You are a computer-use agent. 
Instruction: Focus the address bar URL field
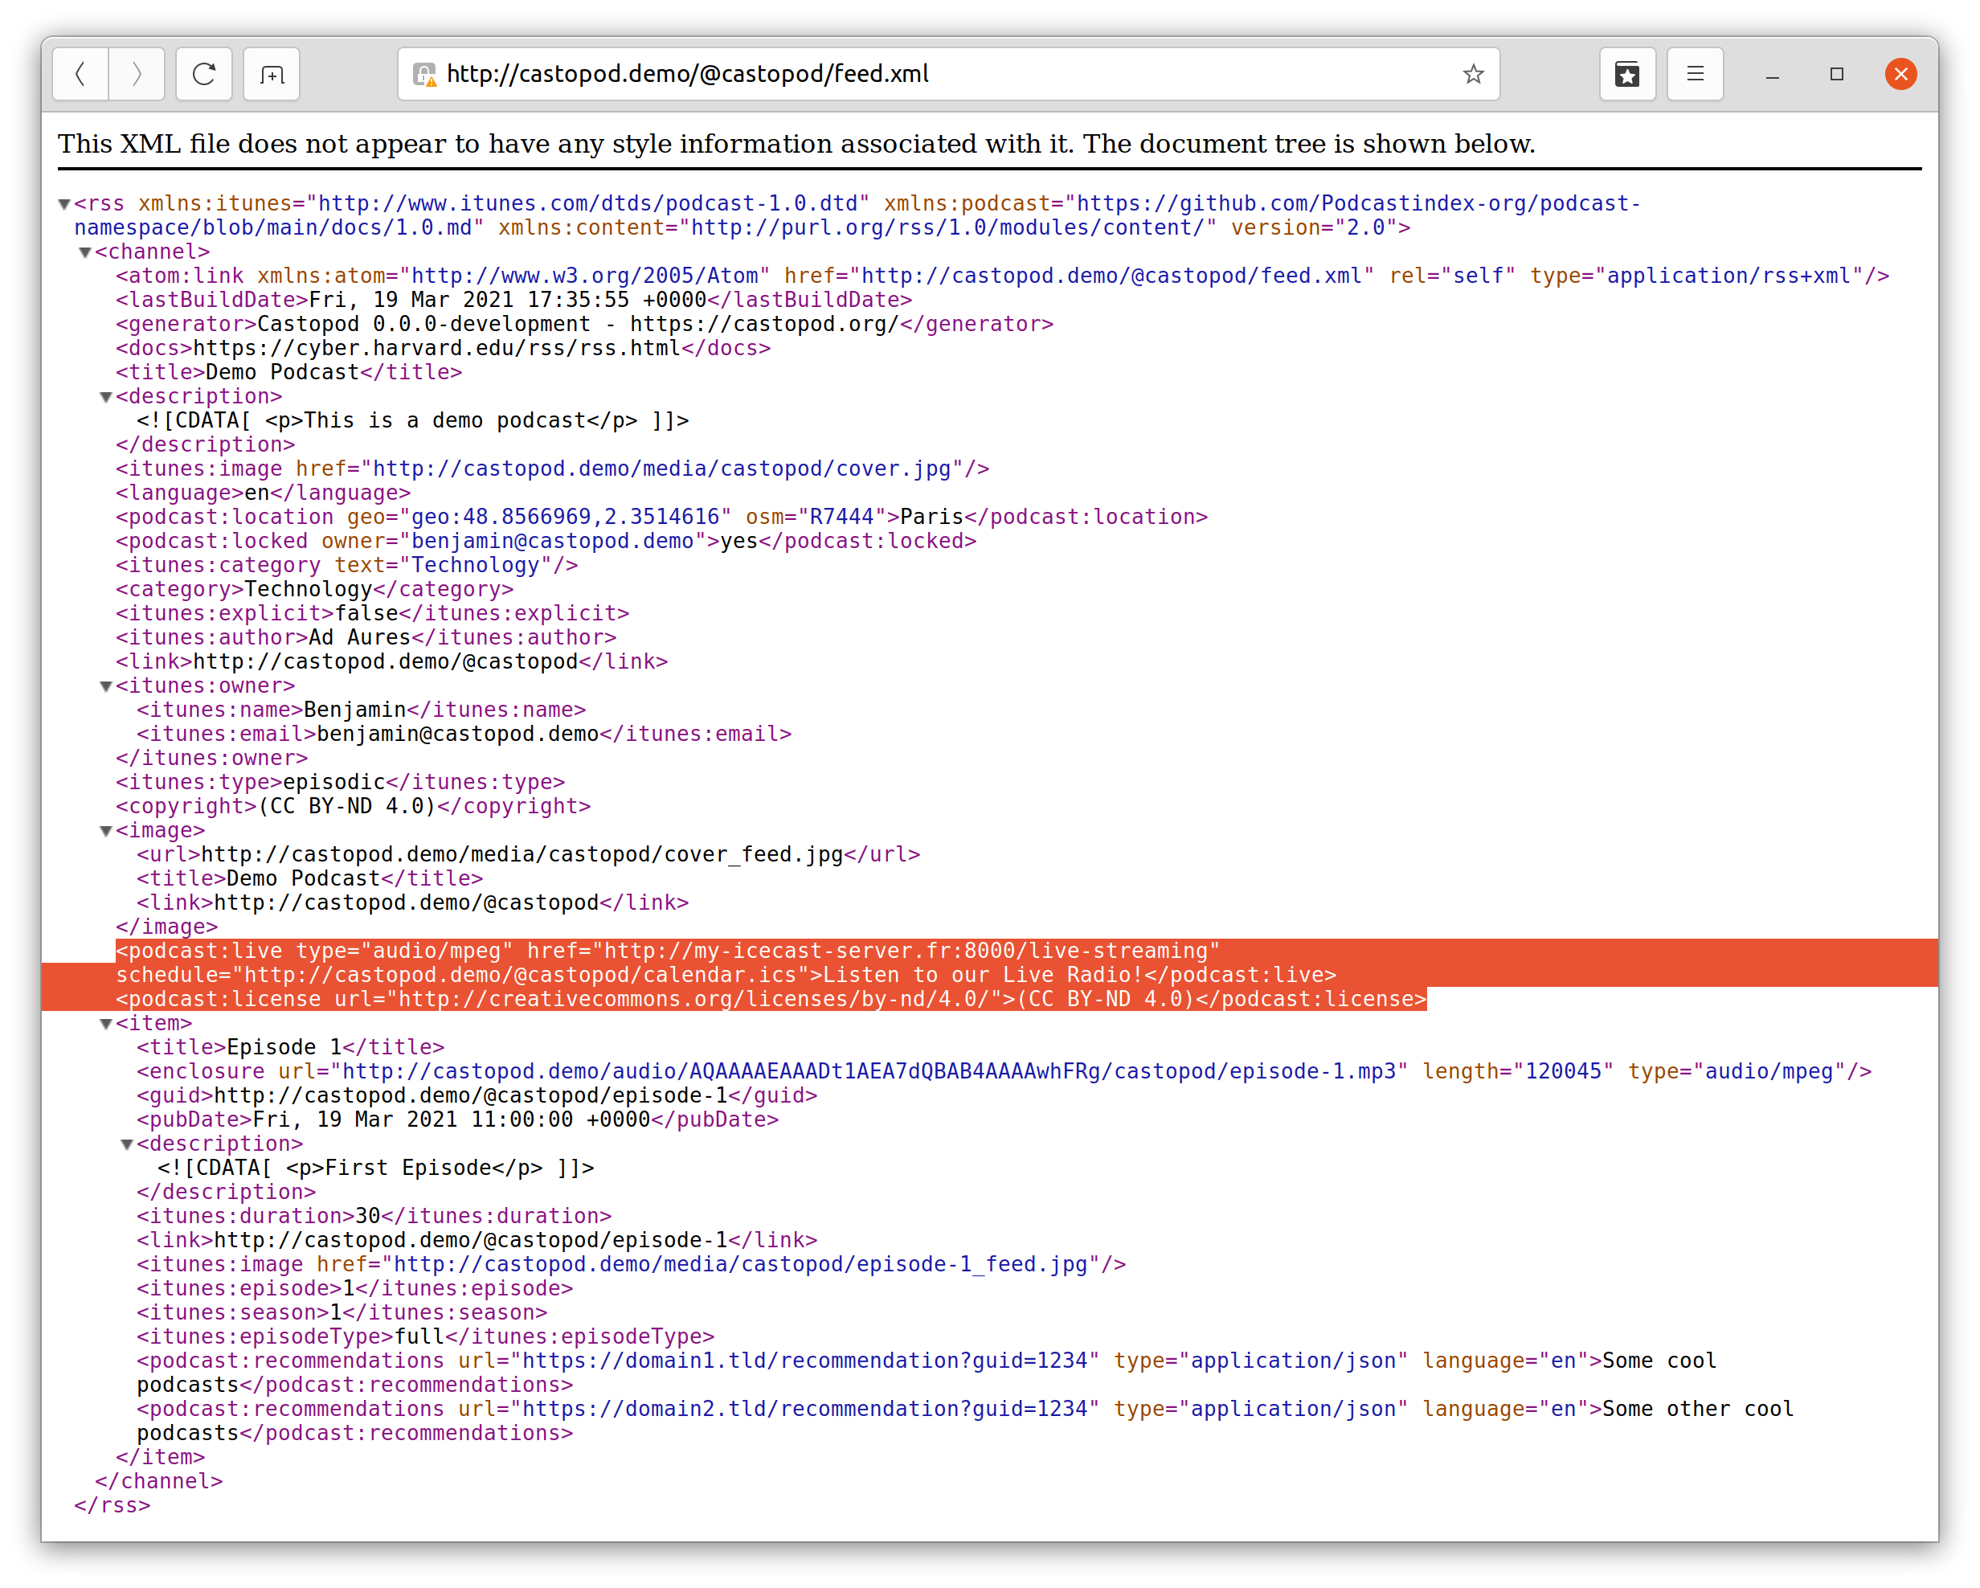949,73
